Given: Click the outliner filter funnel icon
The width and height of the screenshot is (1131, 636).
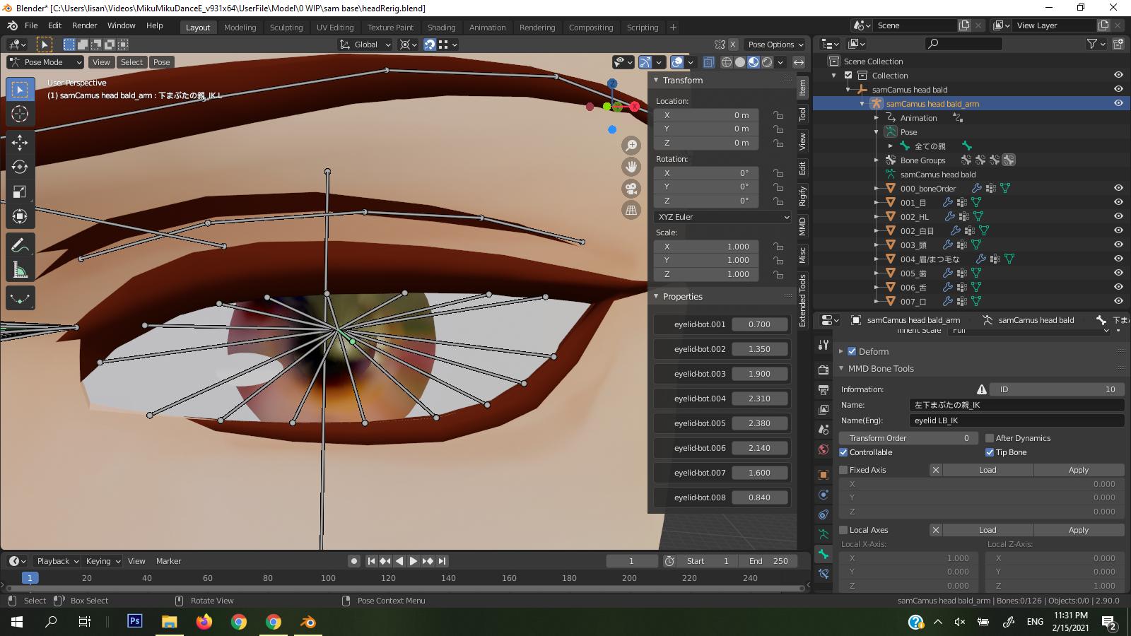Looking at the screenshot, I should tap(1092, 44).
